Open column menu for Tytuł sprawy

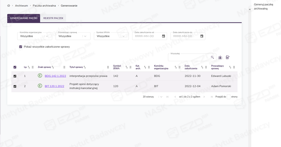pos(108,67)
